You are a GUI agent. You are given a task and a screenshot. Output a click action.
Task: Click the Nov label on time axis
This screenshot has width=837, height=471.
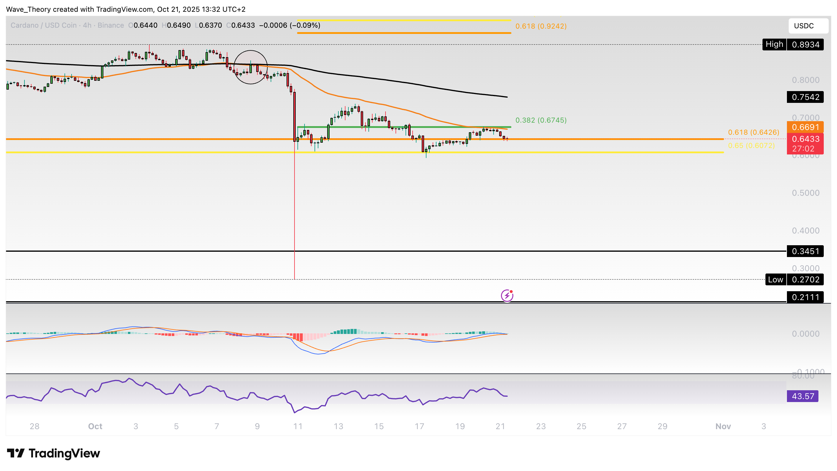[x=723, y=426]
